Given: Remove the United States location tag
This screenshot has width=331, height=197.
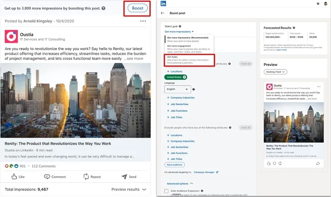Looking at the screenshot, I should [x=184, y=77].
